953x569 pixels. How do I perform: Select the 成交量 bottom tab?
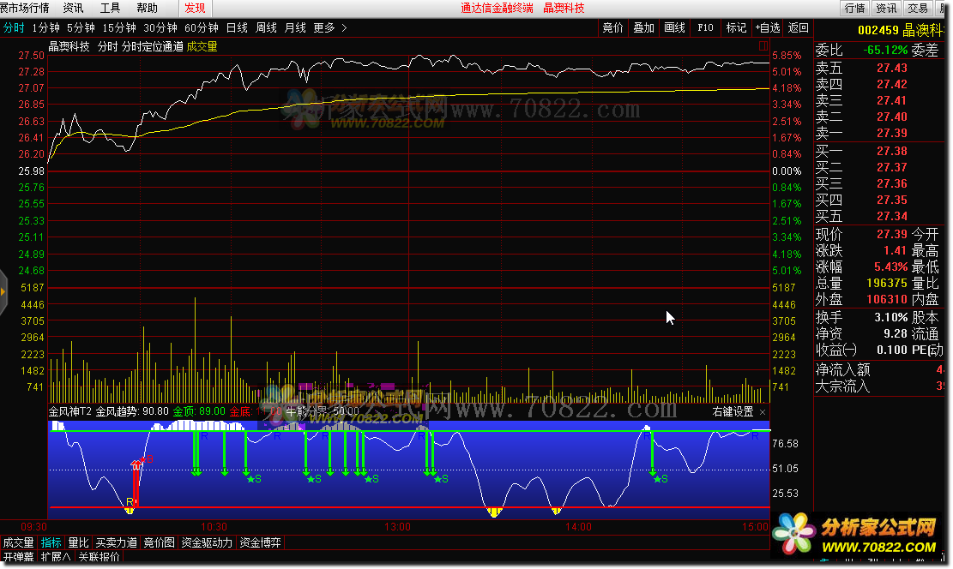[18, 543]
